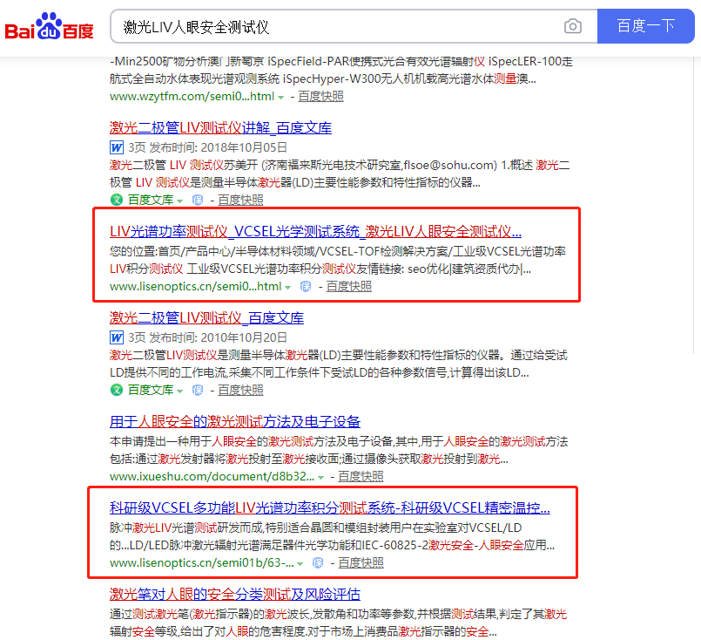
Task: Expand 百度文库 dropdown under 2010 result
Action: pyautogui.click(x=179, y=391)
